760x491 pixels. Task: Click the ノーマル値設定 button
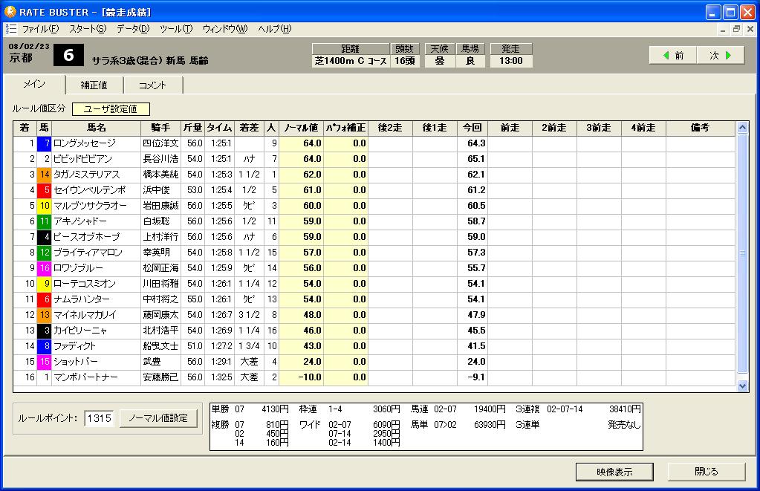tap(158, 418)
